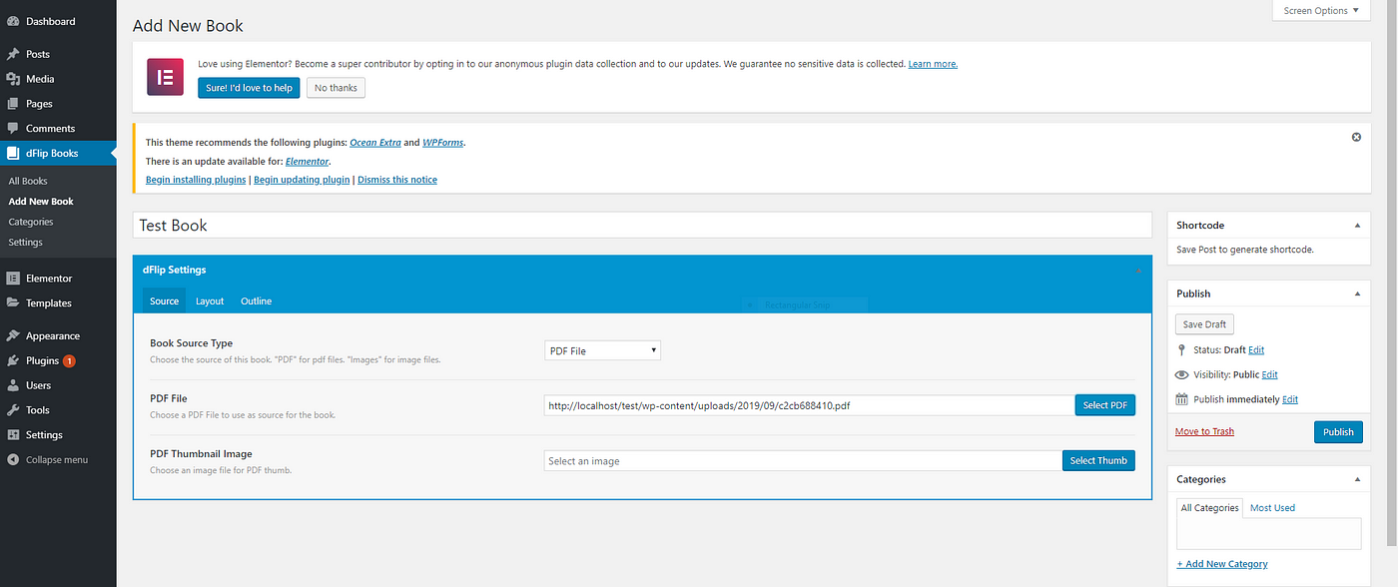Collapse the Publish panel
This screenshot has width=1398, height=587.
pyautogui.click(x=1356, y=293)
